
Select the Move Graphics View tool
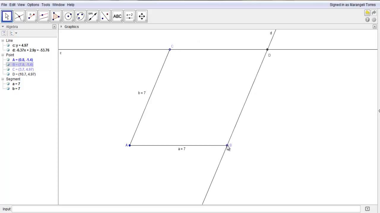[x=142, y=16]
